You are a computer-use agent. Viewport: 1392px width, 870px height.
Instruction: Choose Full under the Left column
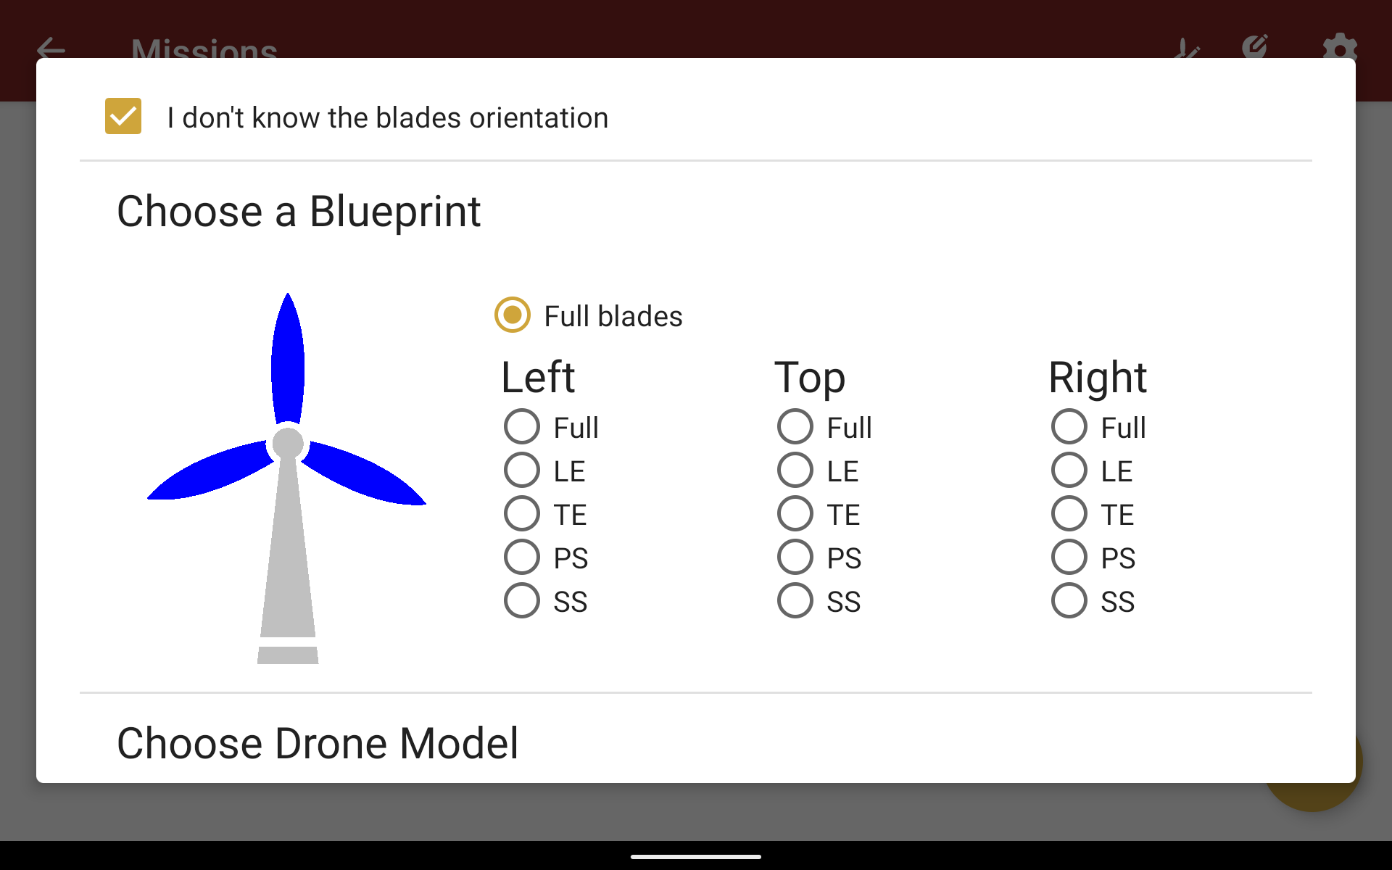(x=522, y=426)
